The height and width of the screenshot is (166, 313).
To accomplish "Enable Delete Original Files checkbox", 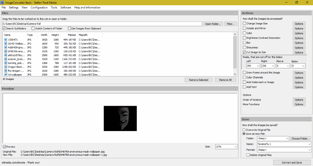I will pos(248,155).
